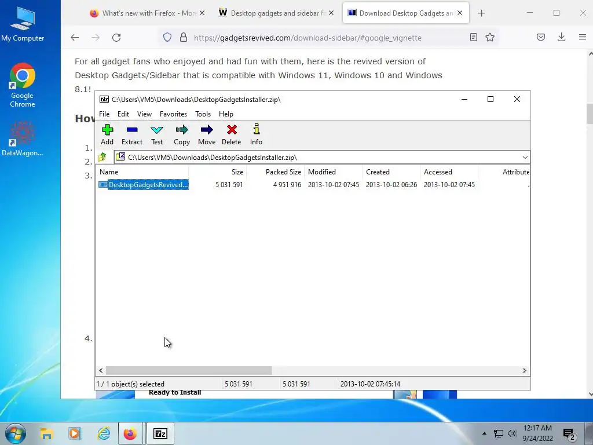Open file Info with the Info icon
This screenshot has height=445, width=593.
pyautogui.click(x=256, y=134)
